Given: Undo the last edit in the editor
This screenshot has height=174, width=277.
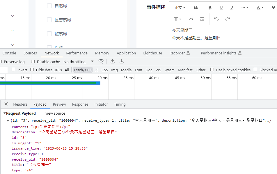Looking at the screenshot, I should 216,19.
